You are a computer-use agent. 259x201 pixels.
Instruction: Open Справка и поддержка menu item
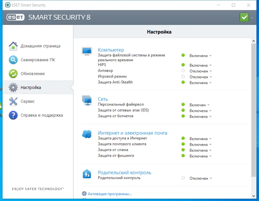[42, 115]
